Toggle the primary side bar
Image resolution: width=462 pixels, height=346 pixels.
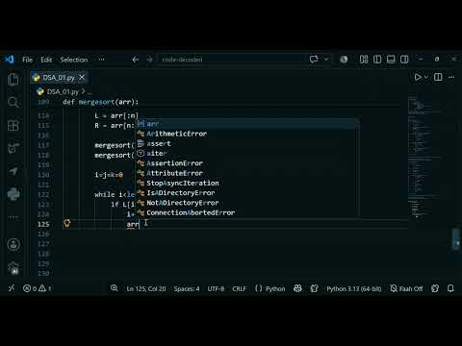pos(377,60)
